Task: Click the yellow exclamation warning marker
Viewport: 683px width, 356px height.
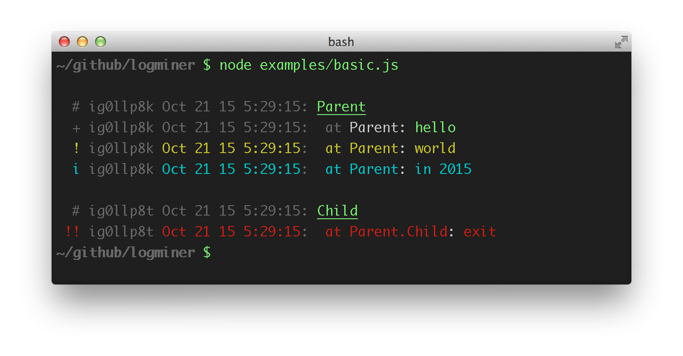Action: pos(76,148)
